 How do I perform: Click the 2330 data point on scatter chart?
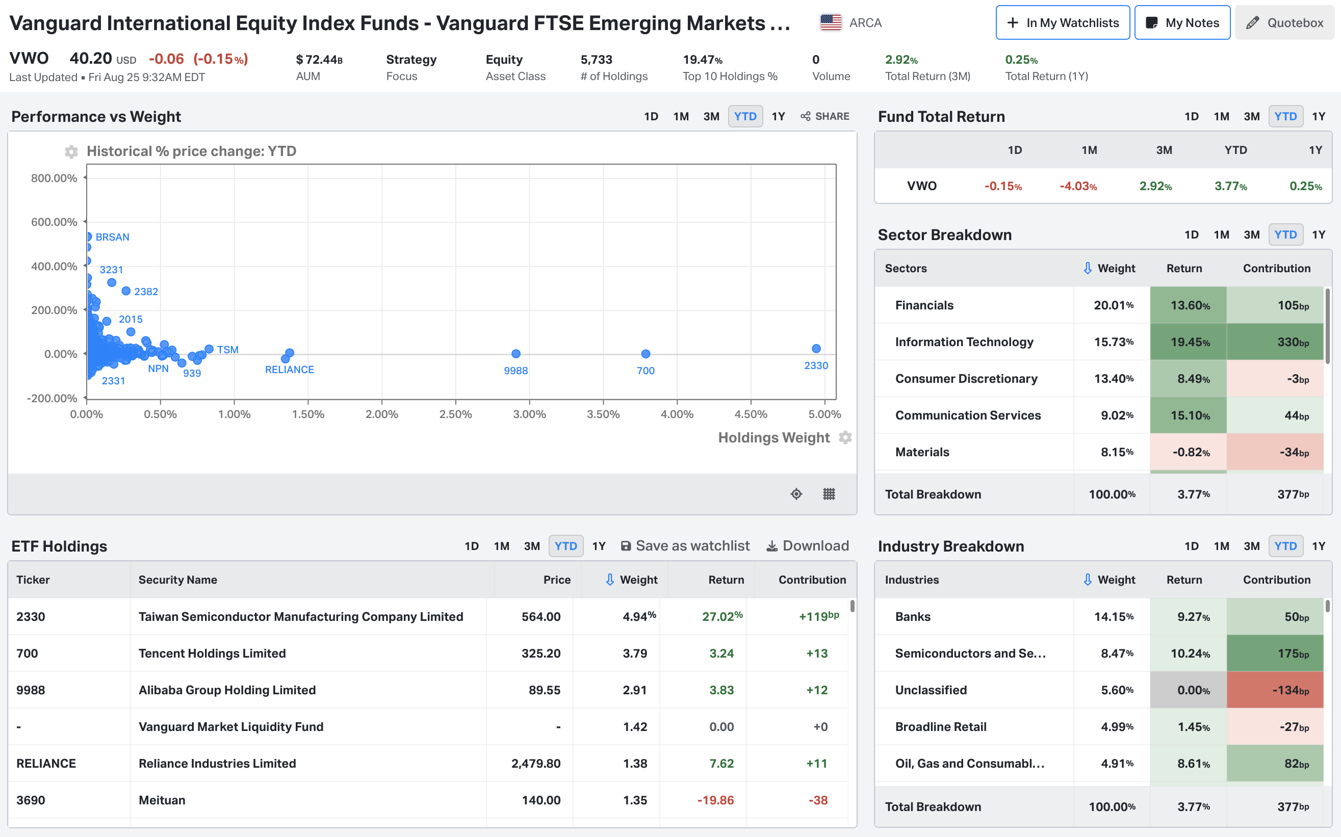(x=816, y=348)
